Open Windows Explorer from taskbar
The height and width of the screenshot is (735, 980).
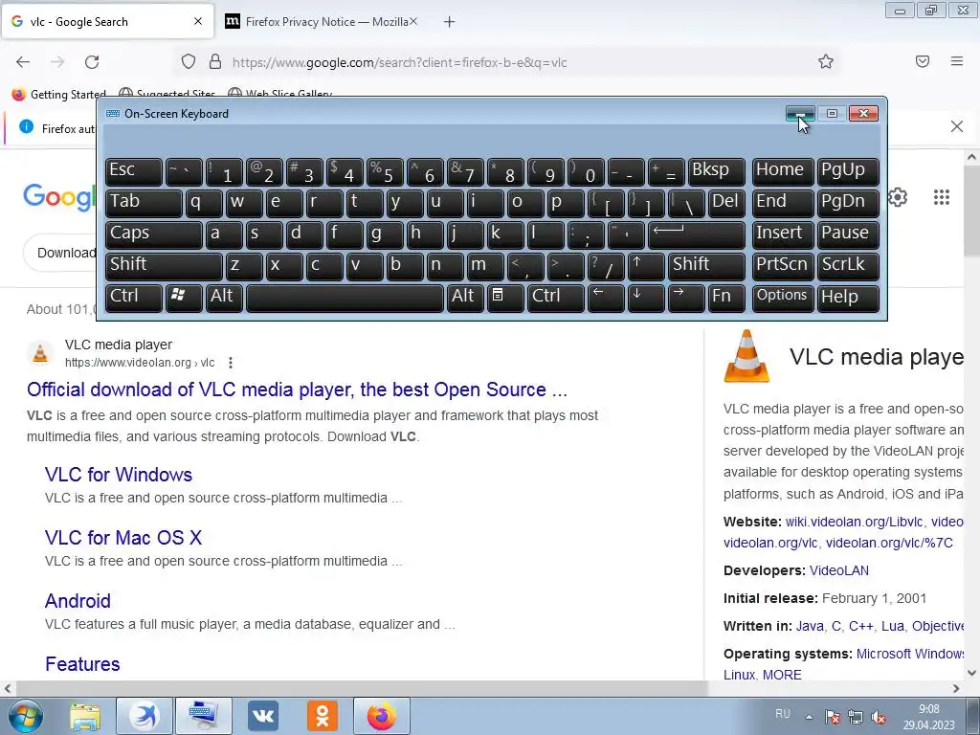[85, 716]
